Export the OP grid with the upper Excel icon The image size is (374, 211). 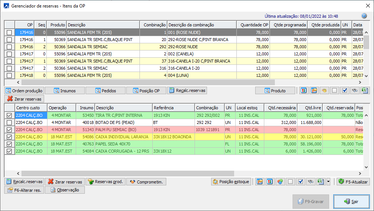coord(365,90)
